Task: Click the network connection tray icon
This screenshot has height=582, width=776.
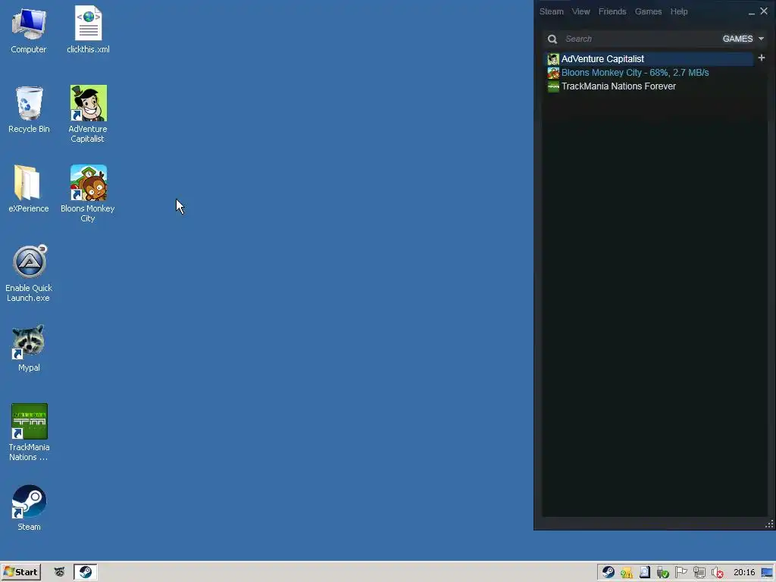Action: pos(699,573)
